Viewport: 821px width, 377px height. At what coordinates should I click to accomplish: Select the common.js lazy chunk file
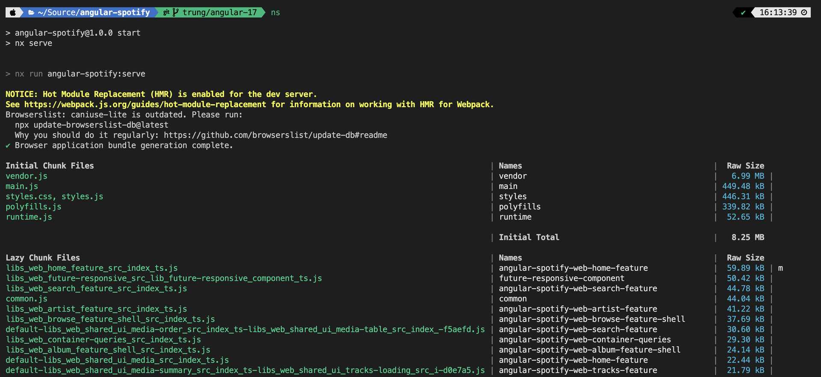pyautogui.click(x=27, y=299)
